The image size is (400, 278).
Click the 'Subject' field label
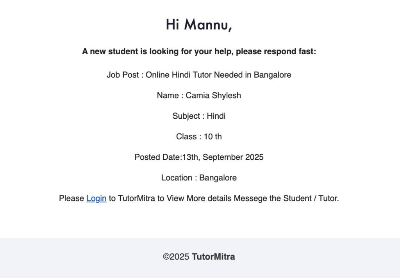coord(186,116)
